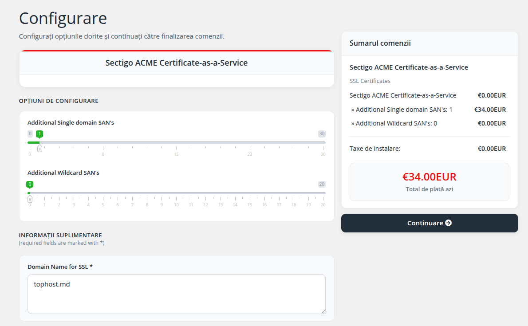Focus the Domain Name for SSL text area
528x326 pixels.
coord(177,294)
